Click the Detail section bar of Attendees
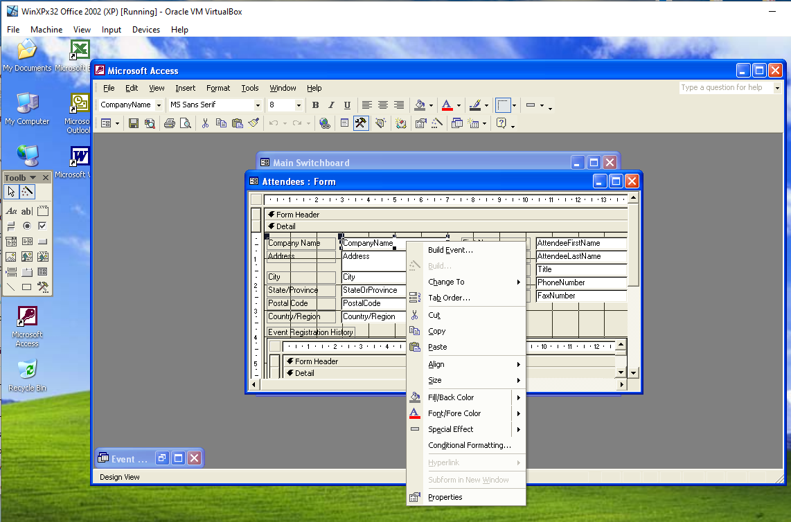The height and width of the screenshot is (522, 791). (446, 226)
